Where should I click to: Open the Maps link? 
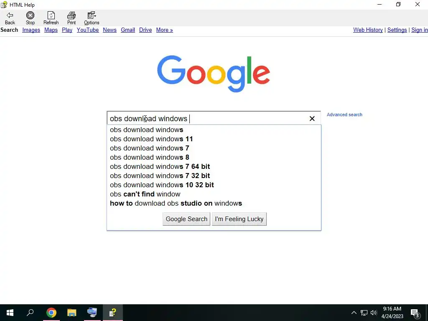(51, 30)
